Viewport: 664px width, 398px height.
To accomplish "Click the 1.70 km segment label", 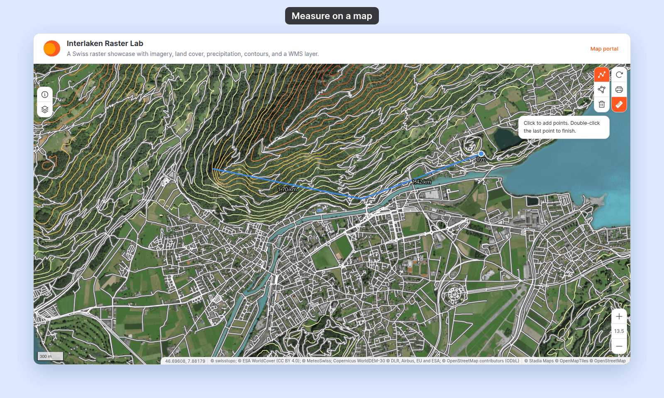I will tap(287, 189).
